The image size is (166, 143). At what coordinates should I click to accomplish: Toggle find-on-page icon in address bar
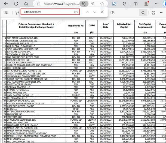point(84,4)
